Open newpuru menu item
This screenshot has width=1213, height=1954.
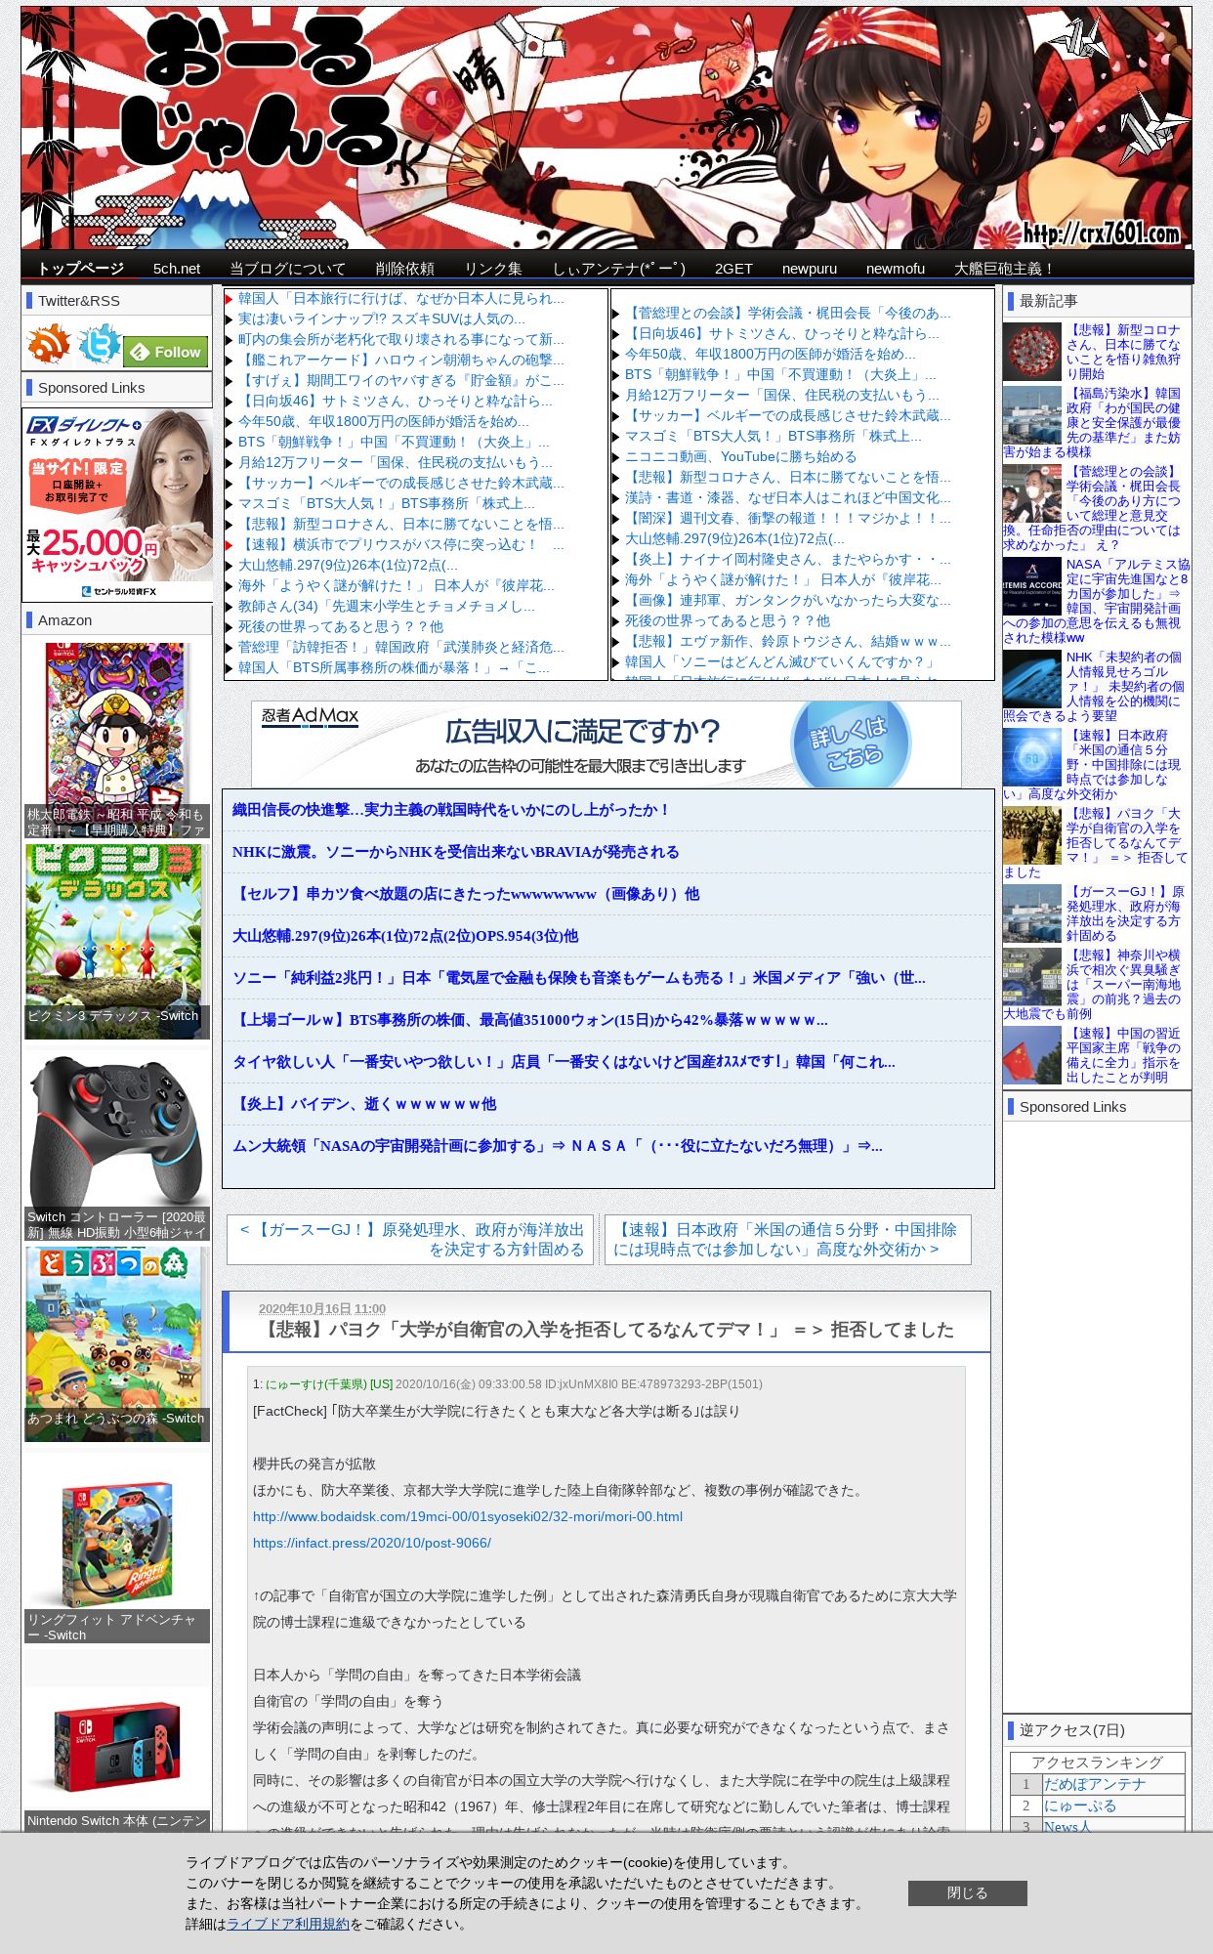click(810, 269)
